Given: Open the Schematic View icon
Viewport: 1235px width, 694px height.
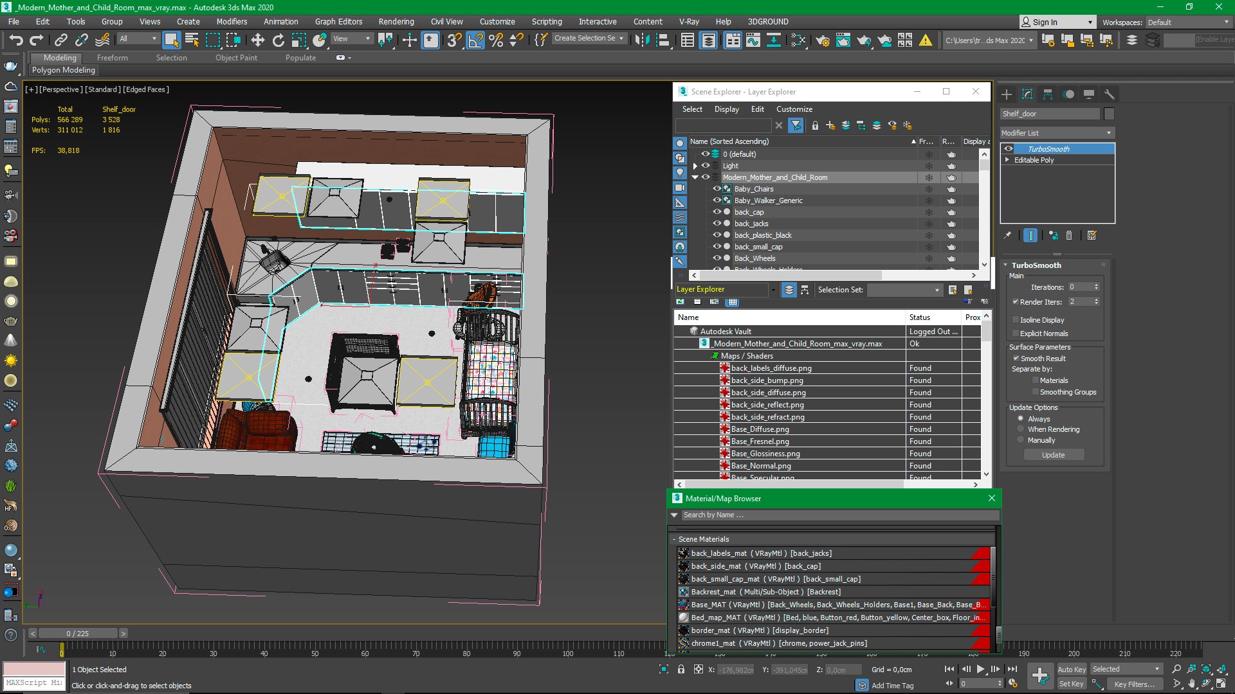Looking at the screenshot, I should pos(773,40).
